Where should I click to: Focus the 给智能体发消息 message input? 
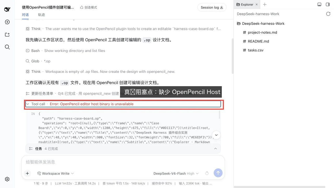[x=123, y=162]
